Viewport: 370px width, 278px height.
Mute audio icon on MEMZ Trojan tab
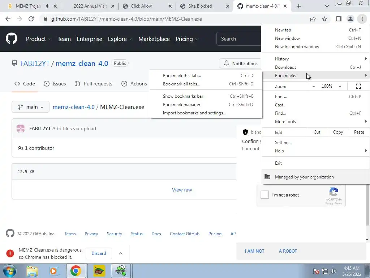(x=47, y=6)
